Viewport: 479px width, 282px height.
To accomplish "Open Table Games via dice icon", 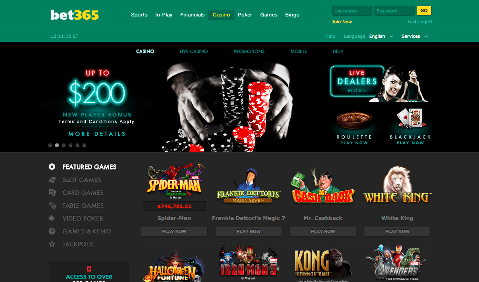I will (x=52, y=205).
